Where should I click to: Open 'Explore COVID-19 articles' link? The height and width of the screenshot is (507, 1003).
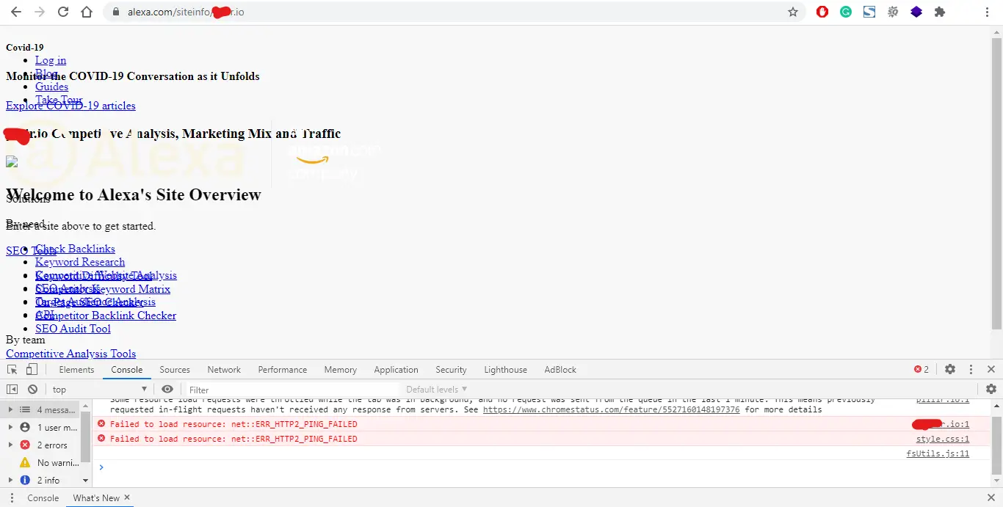(x=70, y=106)
